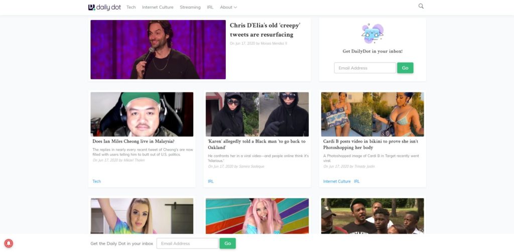
Task: Read the 'Karen' Oakland article headline
Action: point(256,144)
